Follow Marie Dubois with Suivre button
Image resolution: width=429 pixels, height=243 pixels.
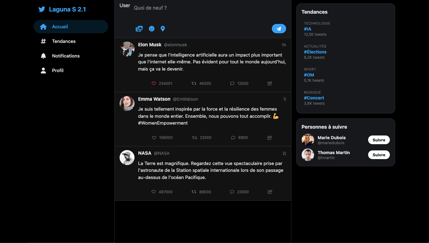point(379,140)
